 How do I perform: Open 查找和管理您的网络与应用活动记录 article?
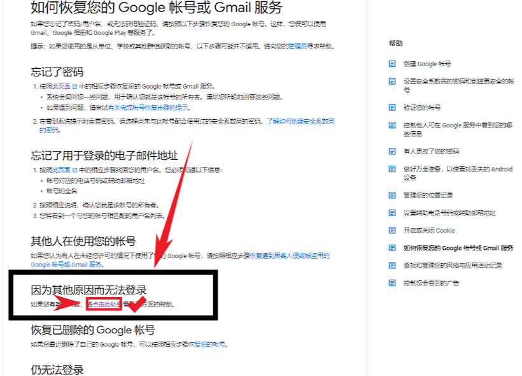pos(453,265)
